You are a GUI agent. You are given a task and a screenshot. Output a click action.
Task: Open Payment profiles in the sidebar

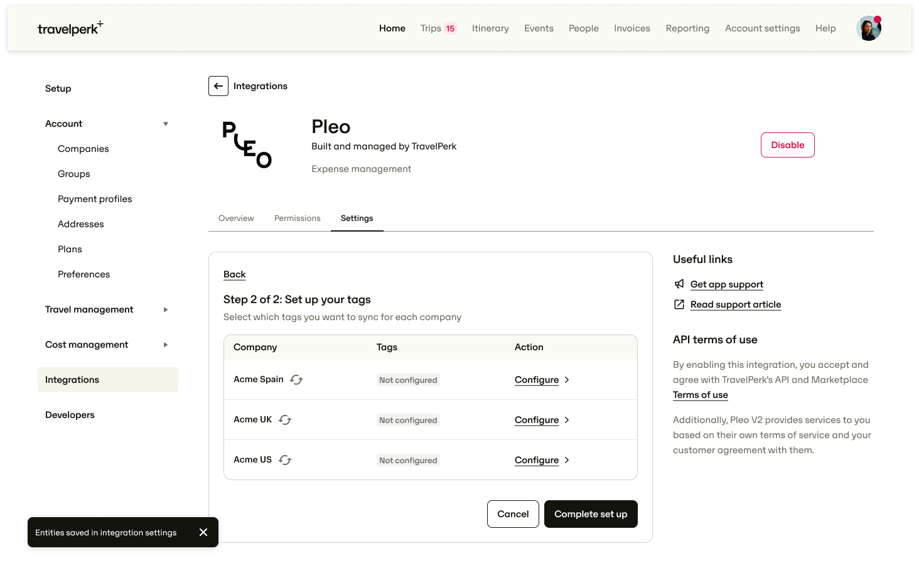coord(95,199)
